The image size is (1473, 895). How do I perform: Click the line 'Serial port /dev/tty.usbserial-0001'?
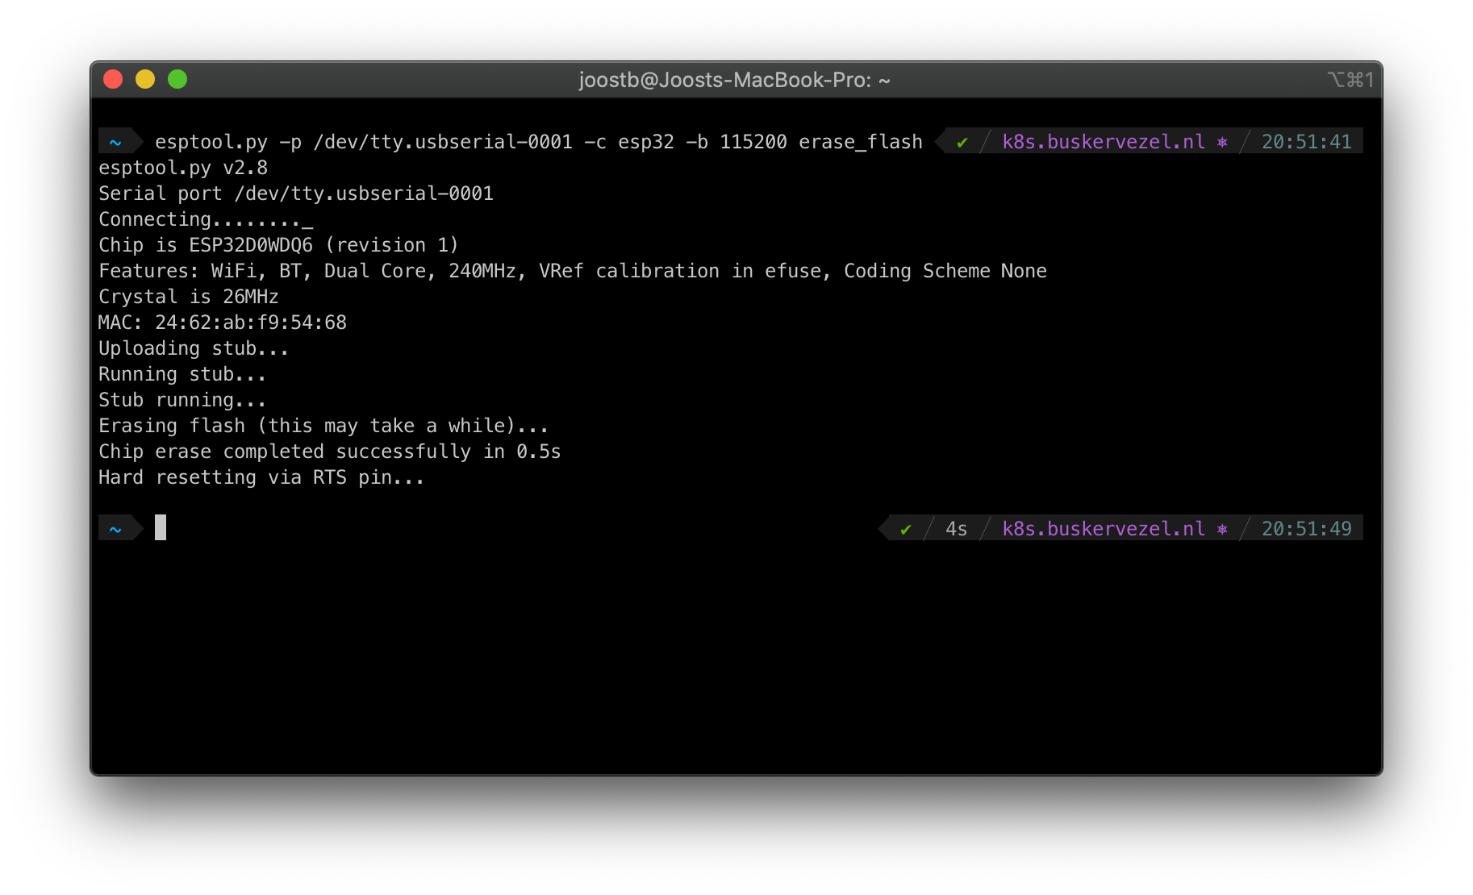click(x=296, y=194)
